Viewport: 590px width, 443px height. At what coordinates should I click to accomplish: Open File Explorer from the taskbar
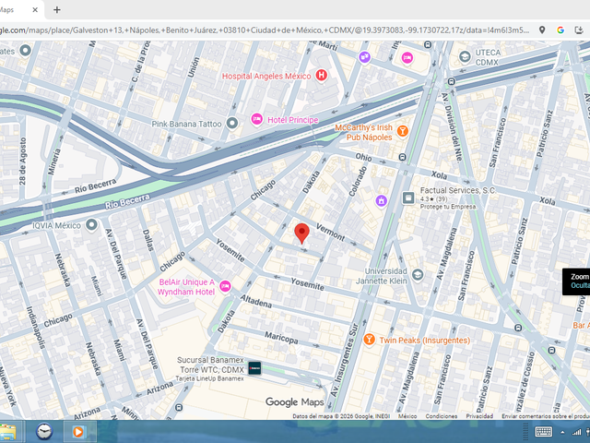pos(8,432)
